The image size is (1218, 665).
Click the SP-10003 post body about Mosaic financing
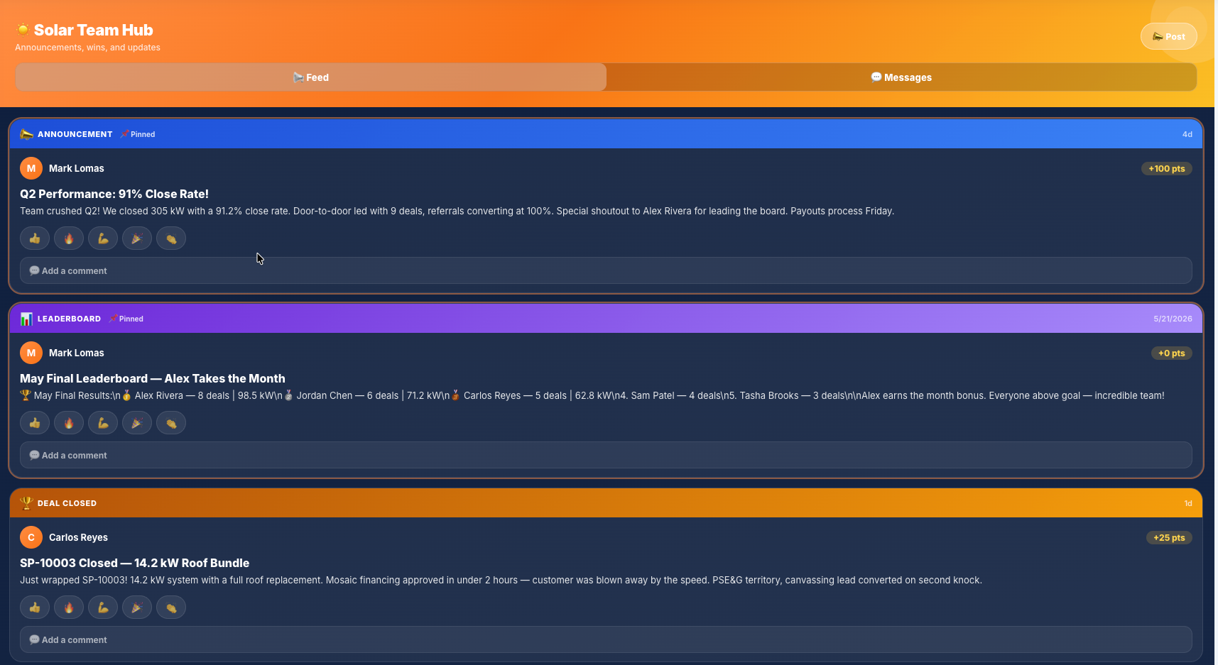501,580
